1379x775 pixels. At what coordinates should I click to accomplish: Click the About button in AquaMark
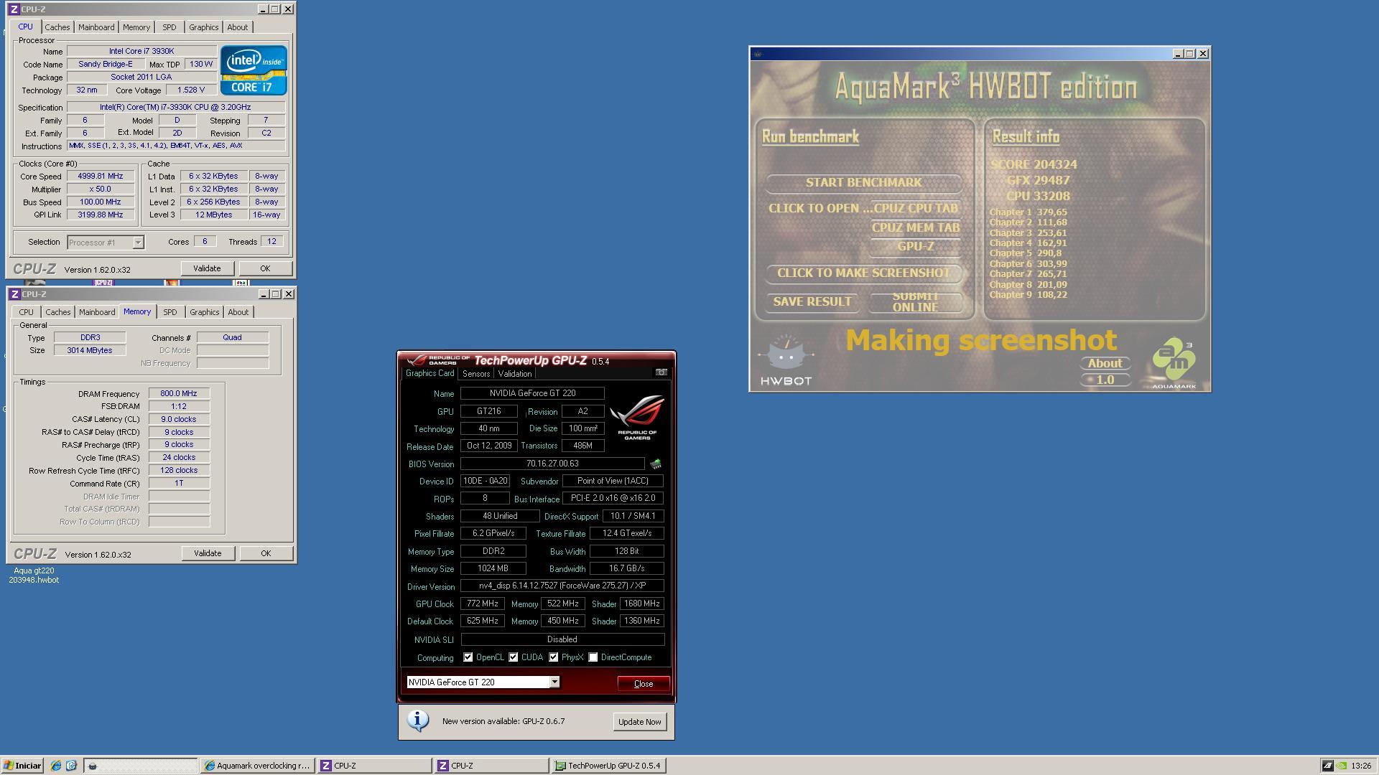pos(1104,363)
